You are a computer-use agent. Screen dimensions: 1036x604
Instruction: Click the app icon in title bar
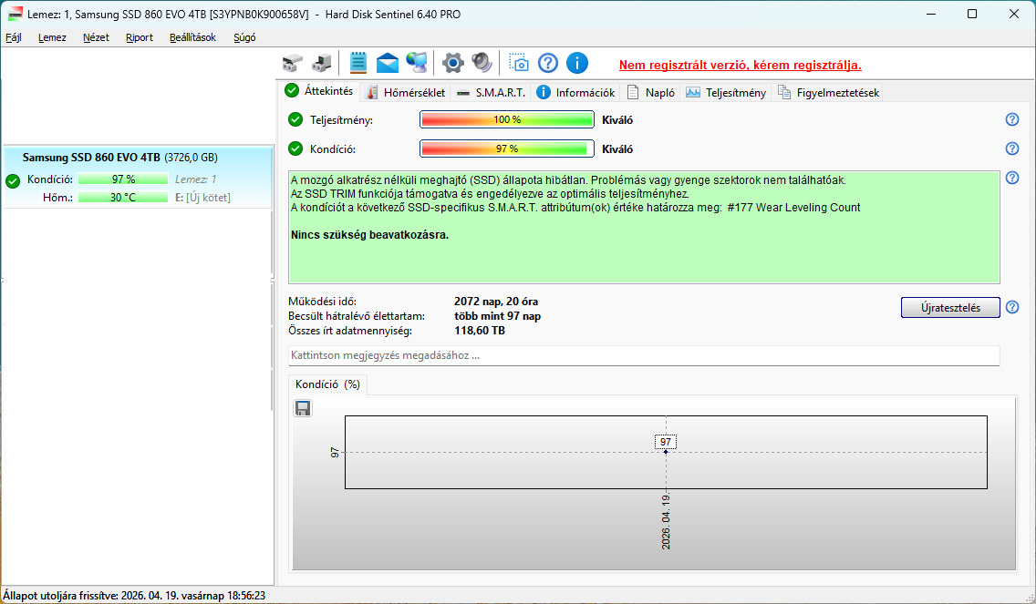[15, 14]
